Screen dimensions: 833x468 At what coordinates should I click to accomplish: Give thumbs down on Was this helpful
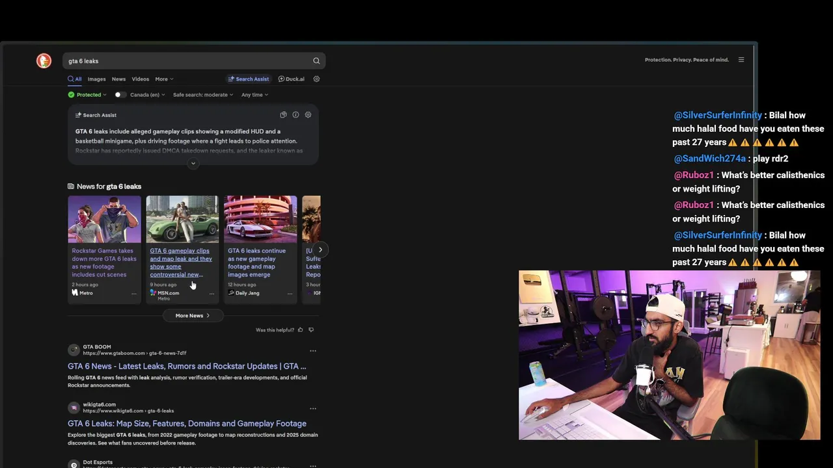311,330
